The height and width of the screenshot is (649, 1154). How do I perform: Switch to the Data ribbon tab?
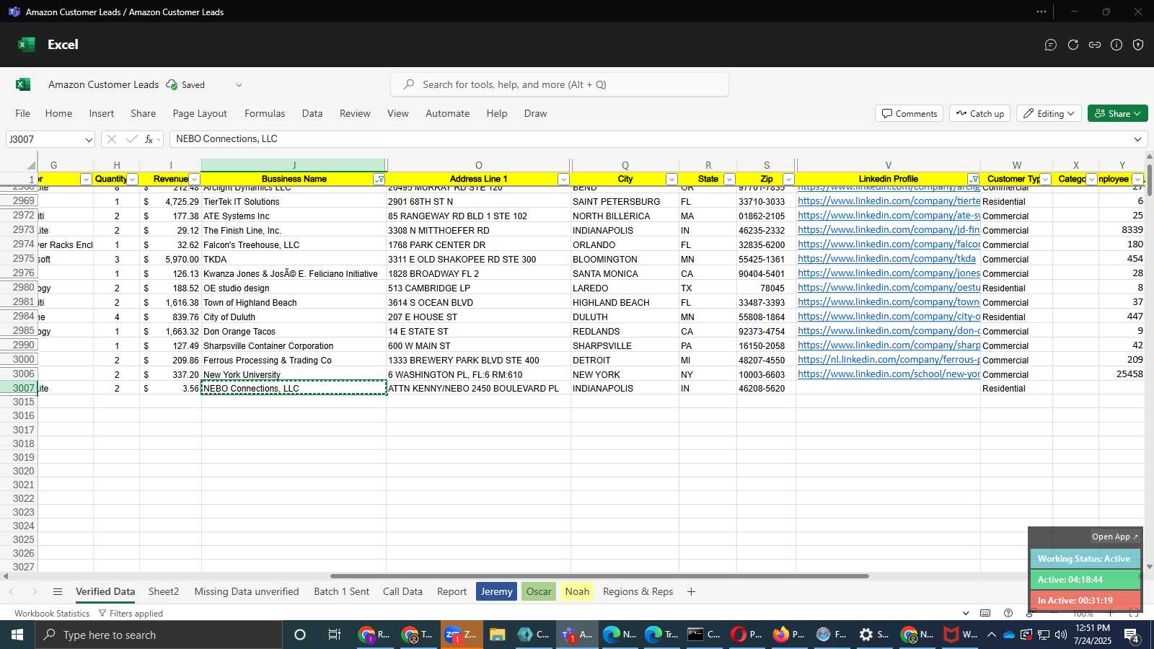tap(312, 113)
